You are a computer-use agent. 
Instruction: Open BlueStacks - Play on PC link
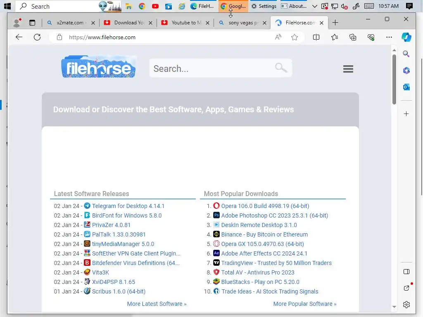point(260,282)
